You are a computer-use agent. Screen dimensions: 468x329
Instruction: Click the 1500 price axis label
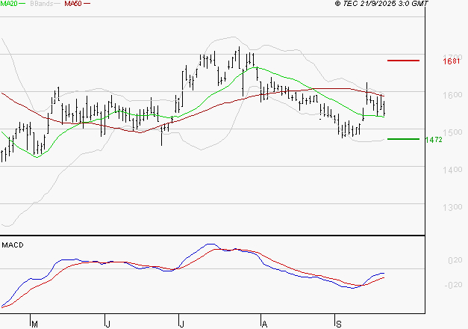[x=452, y=132]
